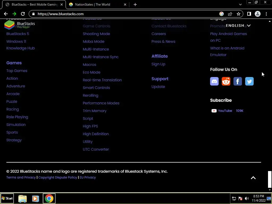Open Macros feature link
The height and width of the screenshot is (204, 272).
pos(89,65)
